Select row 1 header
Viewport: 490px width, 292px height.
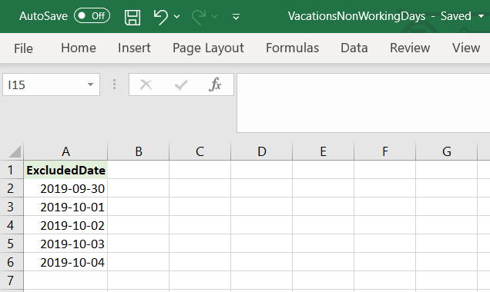point(12,170)
